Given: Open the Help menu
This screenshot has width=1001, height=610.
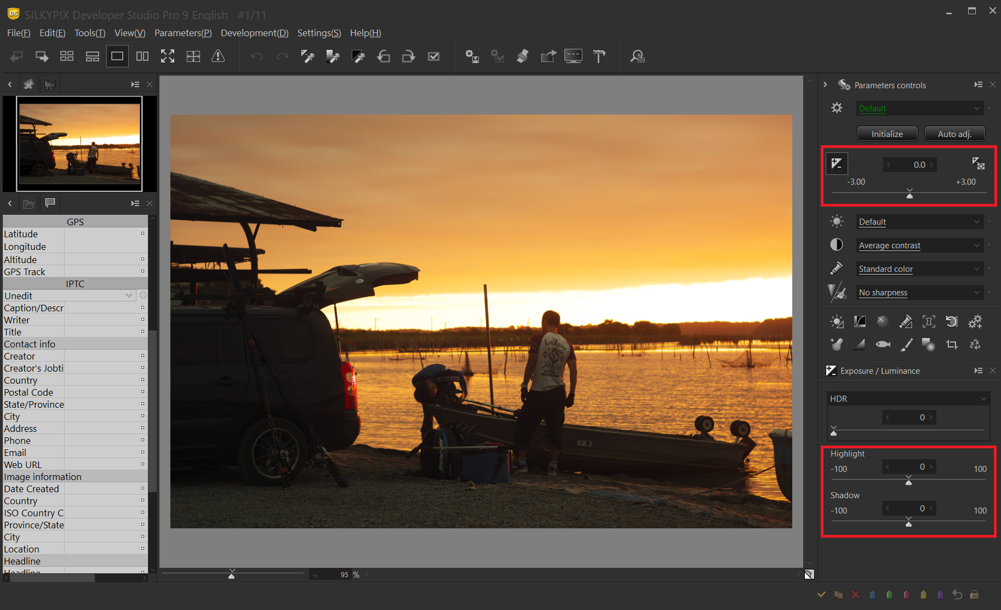Looking at the screenshot, I should pyautogui.click(x=365, y=33).
